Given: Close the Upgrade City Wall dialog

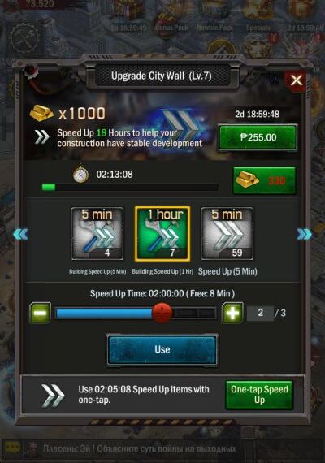Looking at the screenshot, I should [x=297, y=80].
